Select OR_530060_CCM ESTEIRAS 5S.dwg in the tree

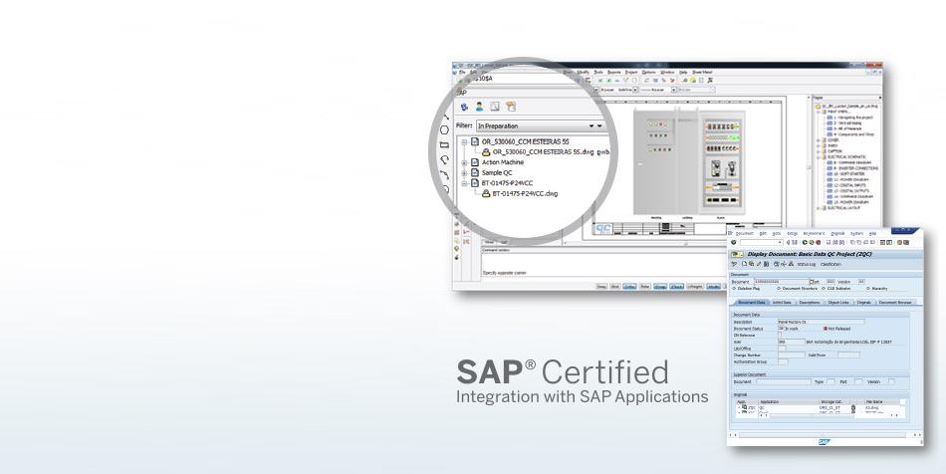click(543, 152)
